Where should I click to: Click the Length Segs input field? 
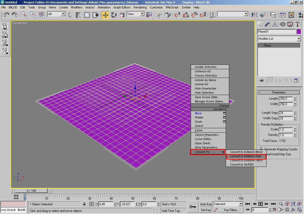(x=286, y=113)
